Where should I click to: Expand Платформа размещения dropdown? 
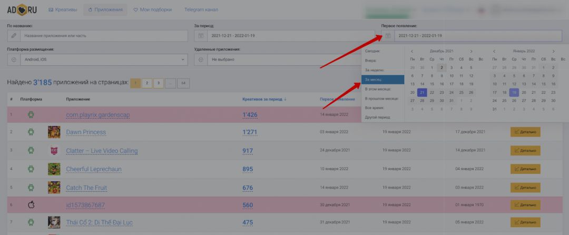[x=97, y=60]
